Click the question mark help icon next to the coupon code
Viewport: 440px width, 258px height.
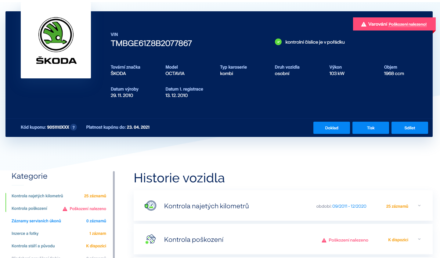pos(74,127)
